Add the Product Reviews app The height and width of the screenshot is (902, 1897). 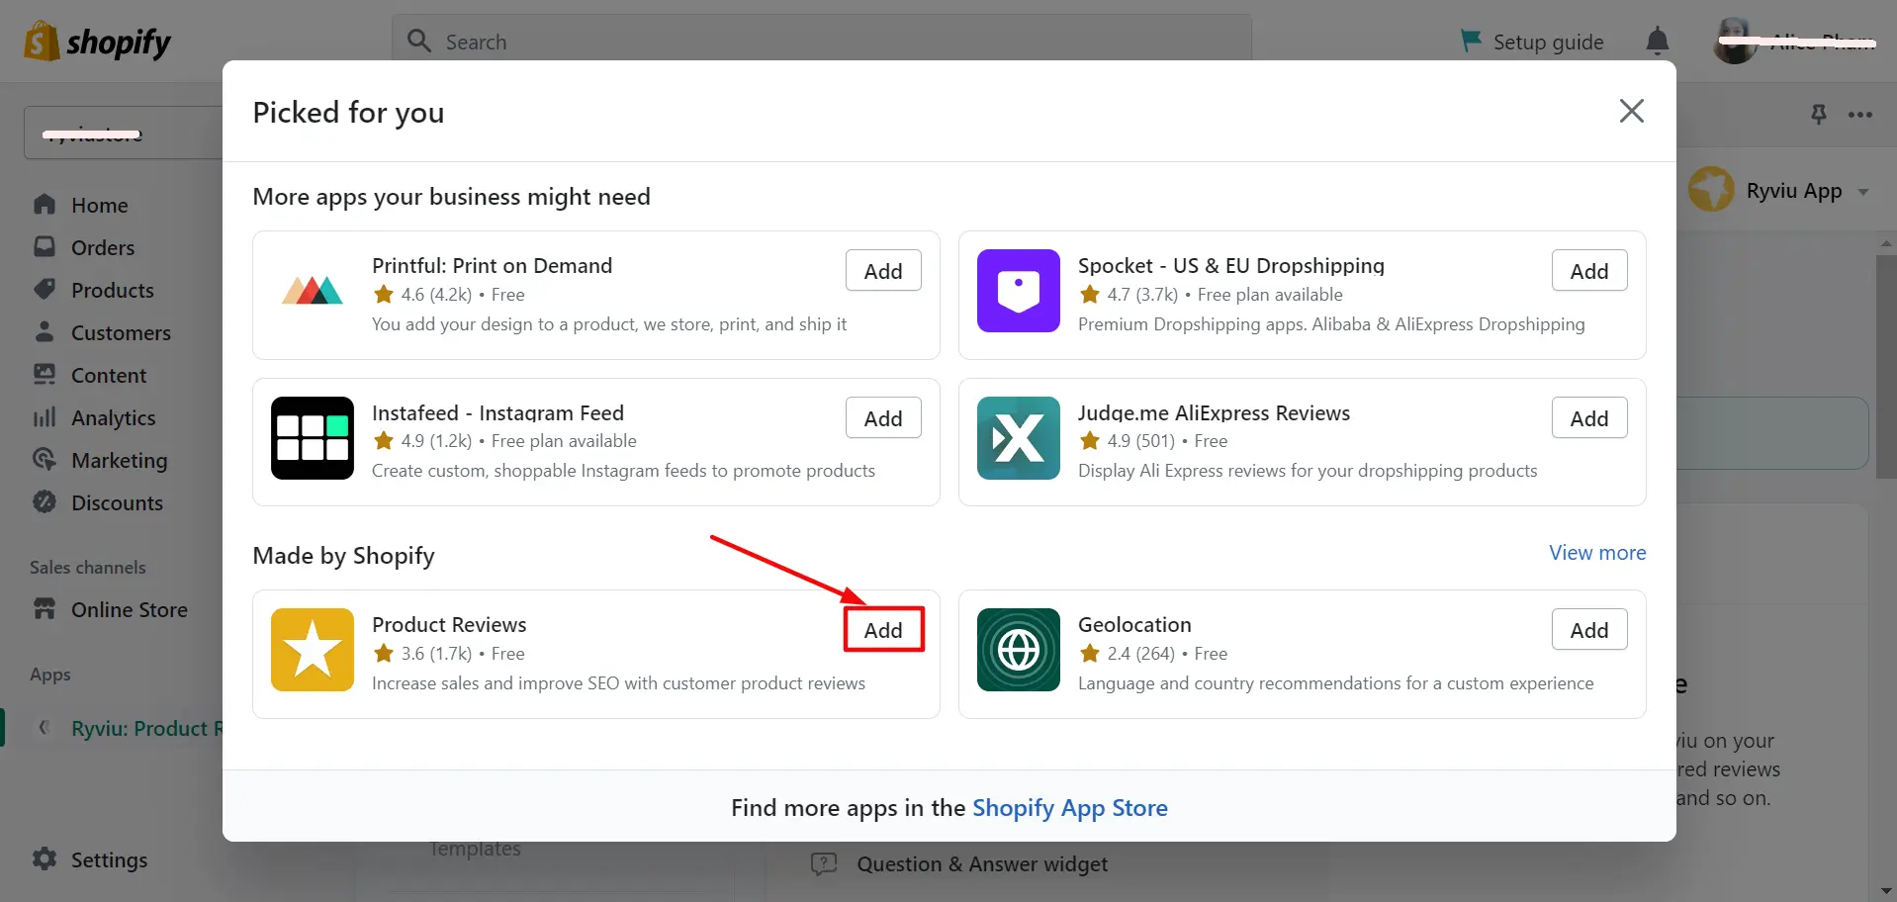[x=883, y=630]
